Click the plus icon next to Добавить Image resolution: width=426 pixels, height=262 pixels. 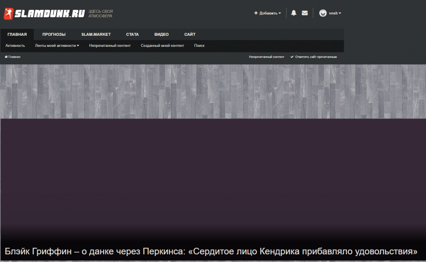click(255, 13)
